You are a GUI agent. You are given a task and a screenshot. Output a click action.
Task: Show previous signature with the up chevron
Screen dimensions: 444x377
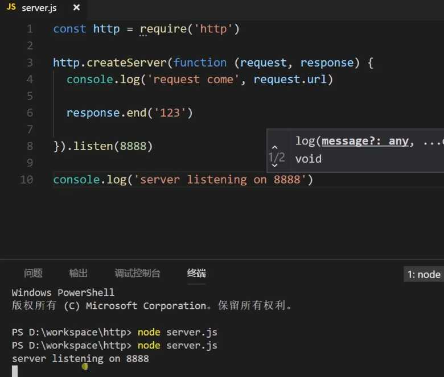[275, 147]
